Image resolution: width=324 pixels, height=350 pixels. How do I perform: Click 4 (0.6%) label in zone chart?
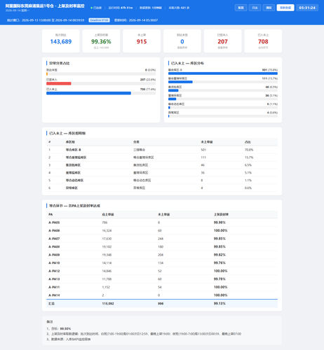pos(272,113)
